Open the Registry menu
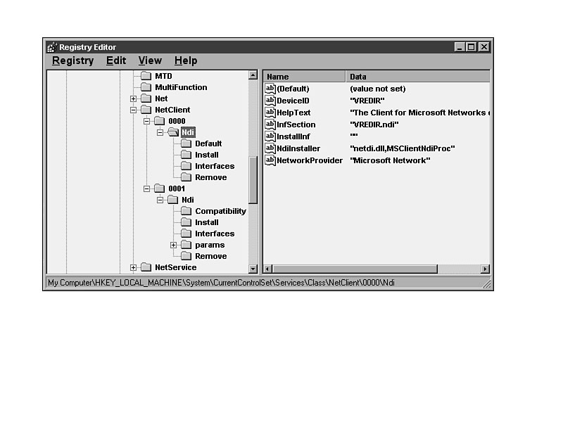Viewport: 563px width, 422px height. click(72, 60)
